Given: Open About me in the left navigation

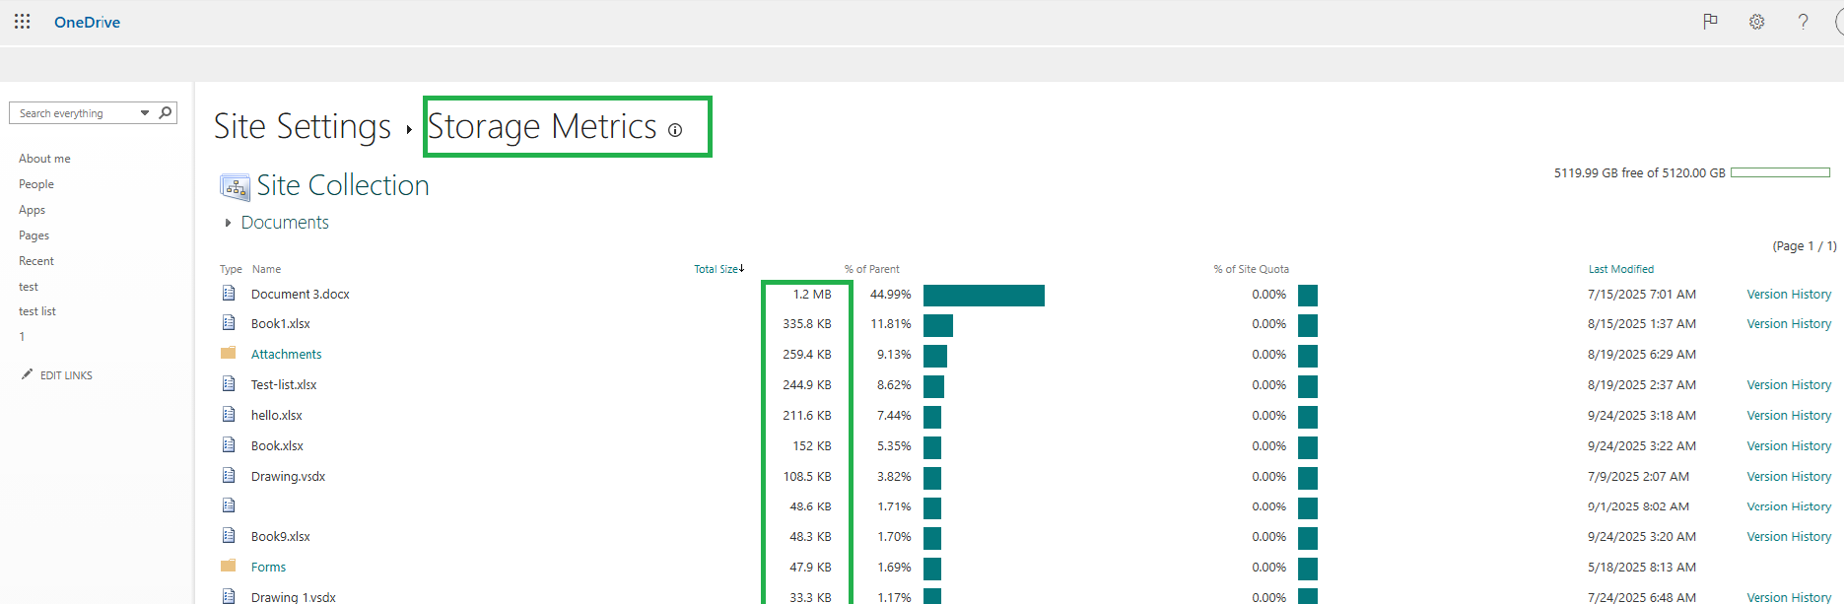Looking at the screenshot, I should [44, 159].
